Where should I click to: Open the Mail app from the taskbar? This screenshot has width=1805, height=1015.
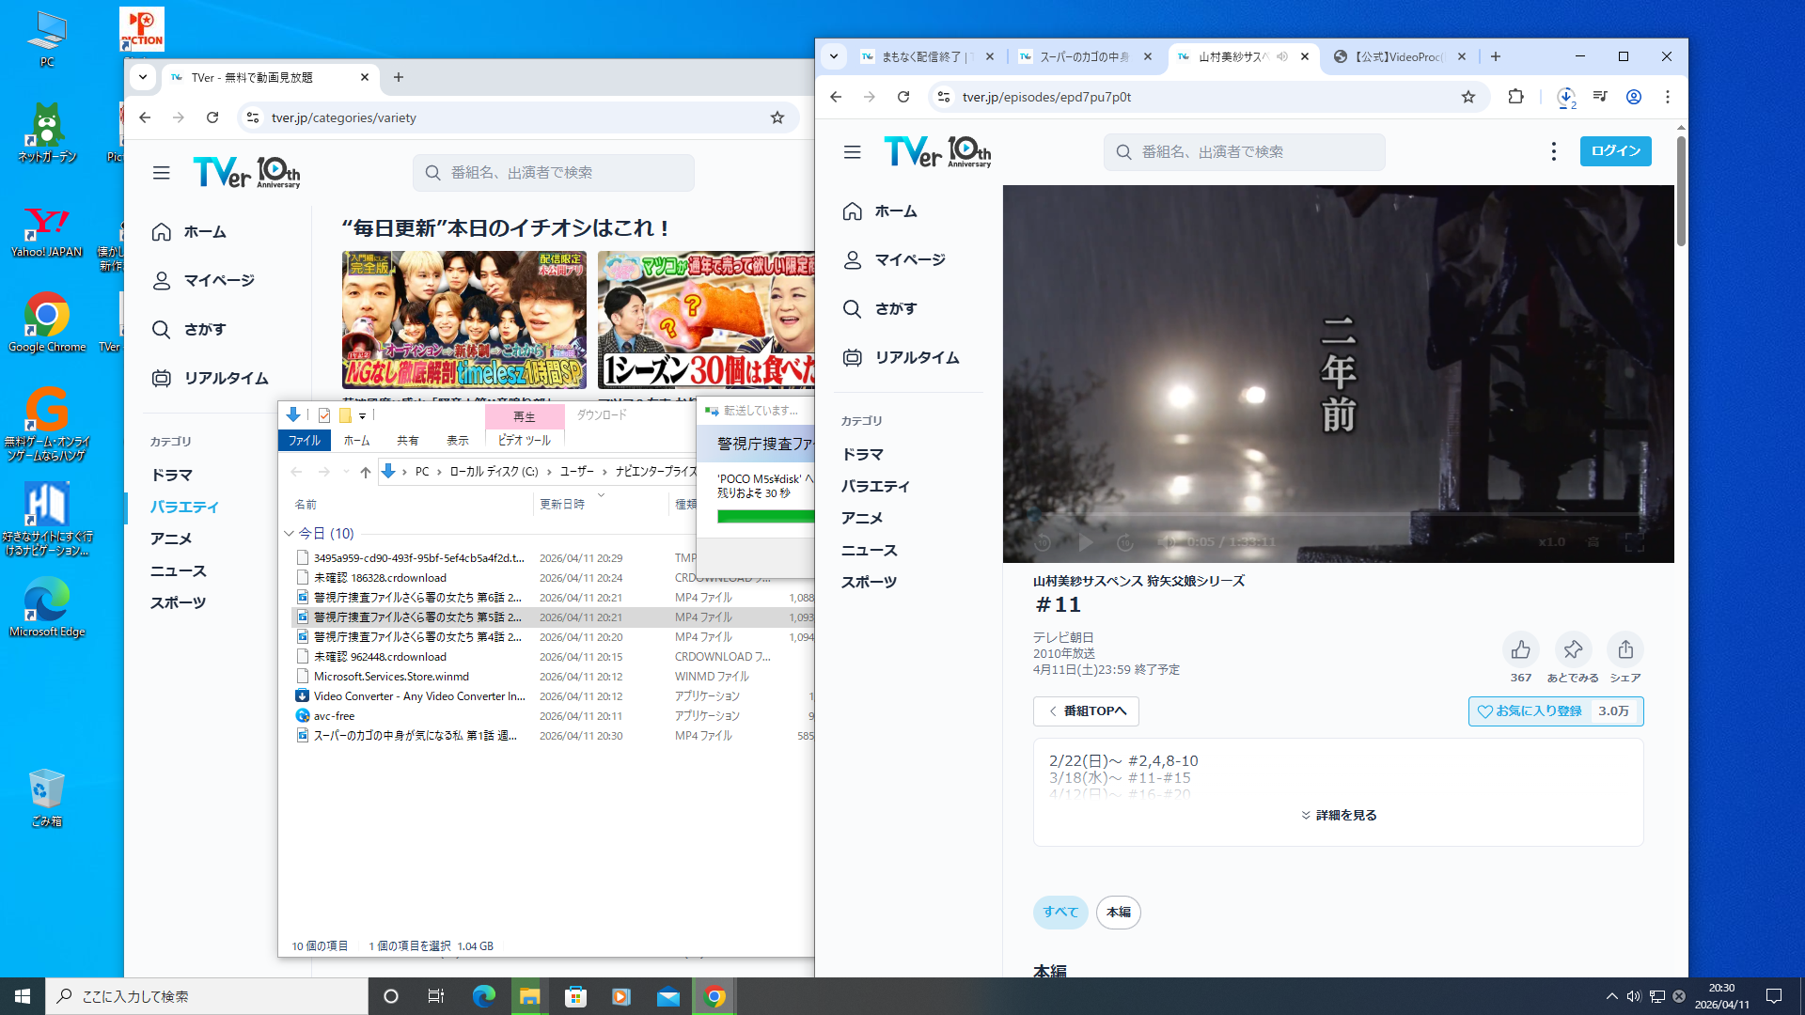click(x=668, y=996)
